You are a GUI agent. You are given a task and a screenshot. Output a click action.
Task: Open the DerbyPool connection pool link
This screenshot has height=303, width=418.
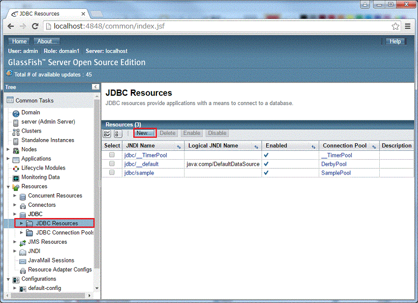tap(334, 164)
